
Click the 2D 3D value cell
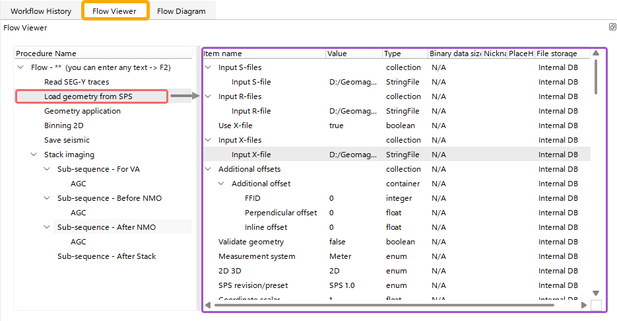[335, 271]
